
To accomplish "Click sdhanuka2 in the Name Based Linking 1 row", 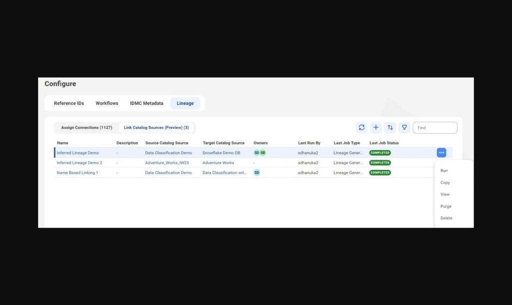I will (x=308, y=172).
